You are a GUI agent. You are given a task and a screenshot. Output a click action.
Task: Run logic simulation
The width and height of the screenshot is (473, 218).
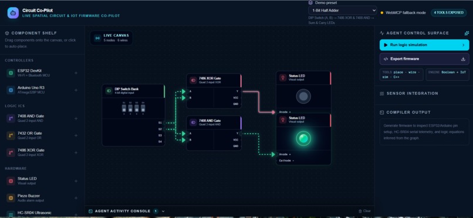coord(424,45)
